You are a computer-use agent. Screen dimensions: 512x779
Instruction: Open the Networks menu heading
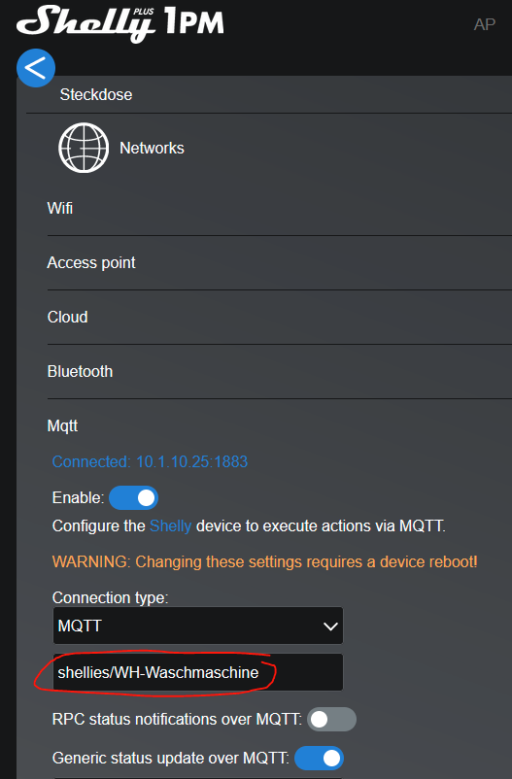click(152, 148)
